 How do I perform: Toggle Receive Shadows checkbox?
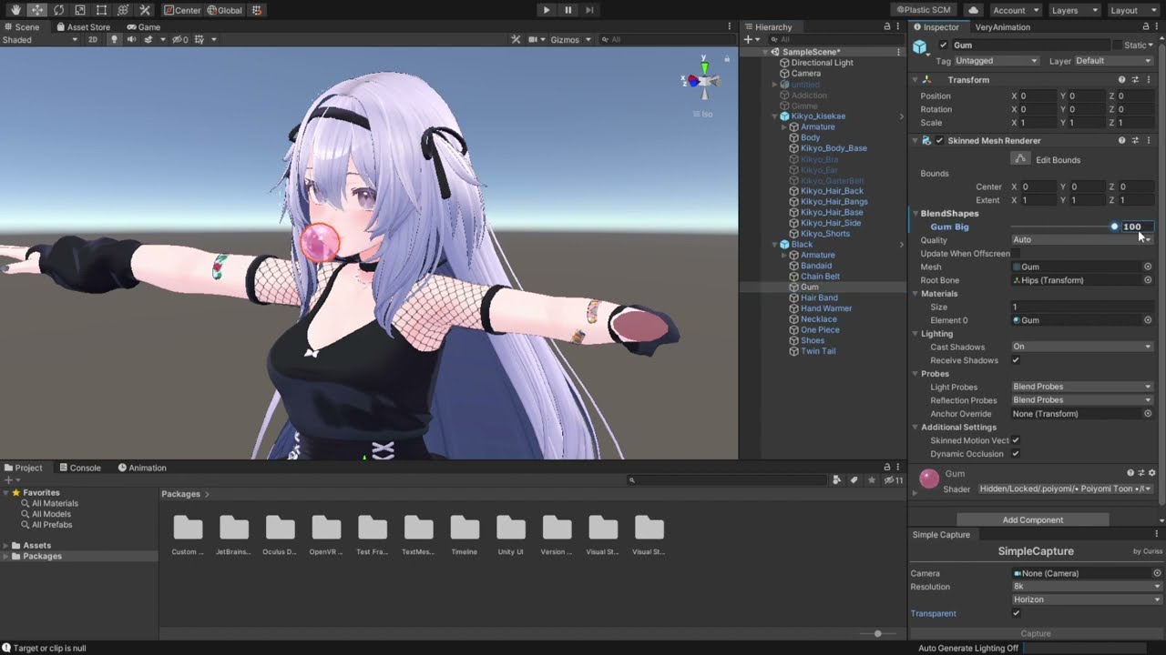click(1016, 360)
